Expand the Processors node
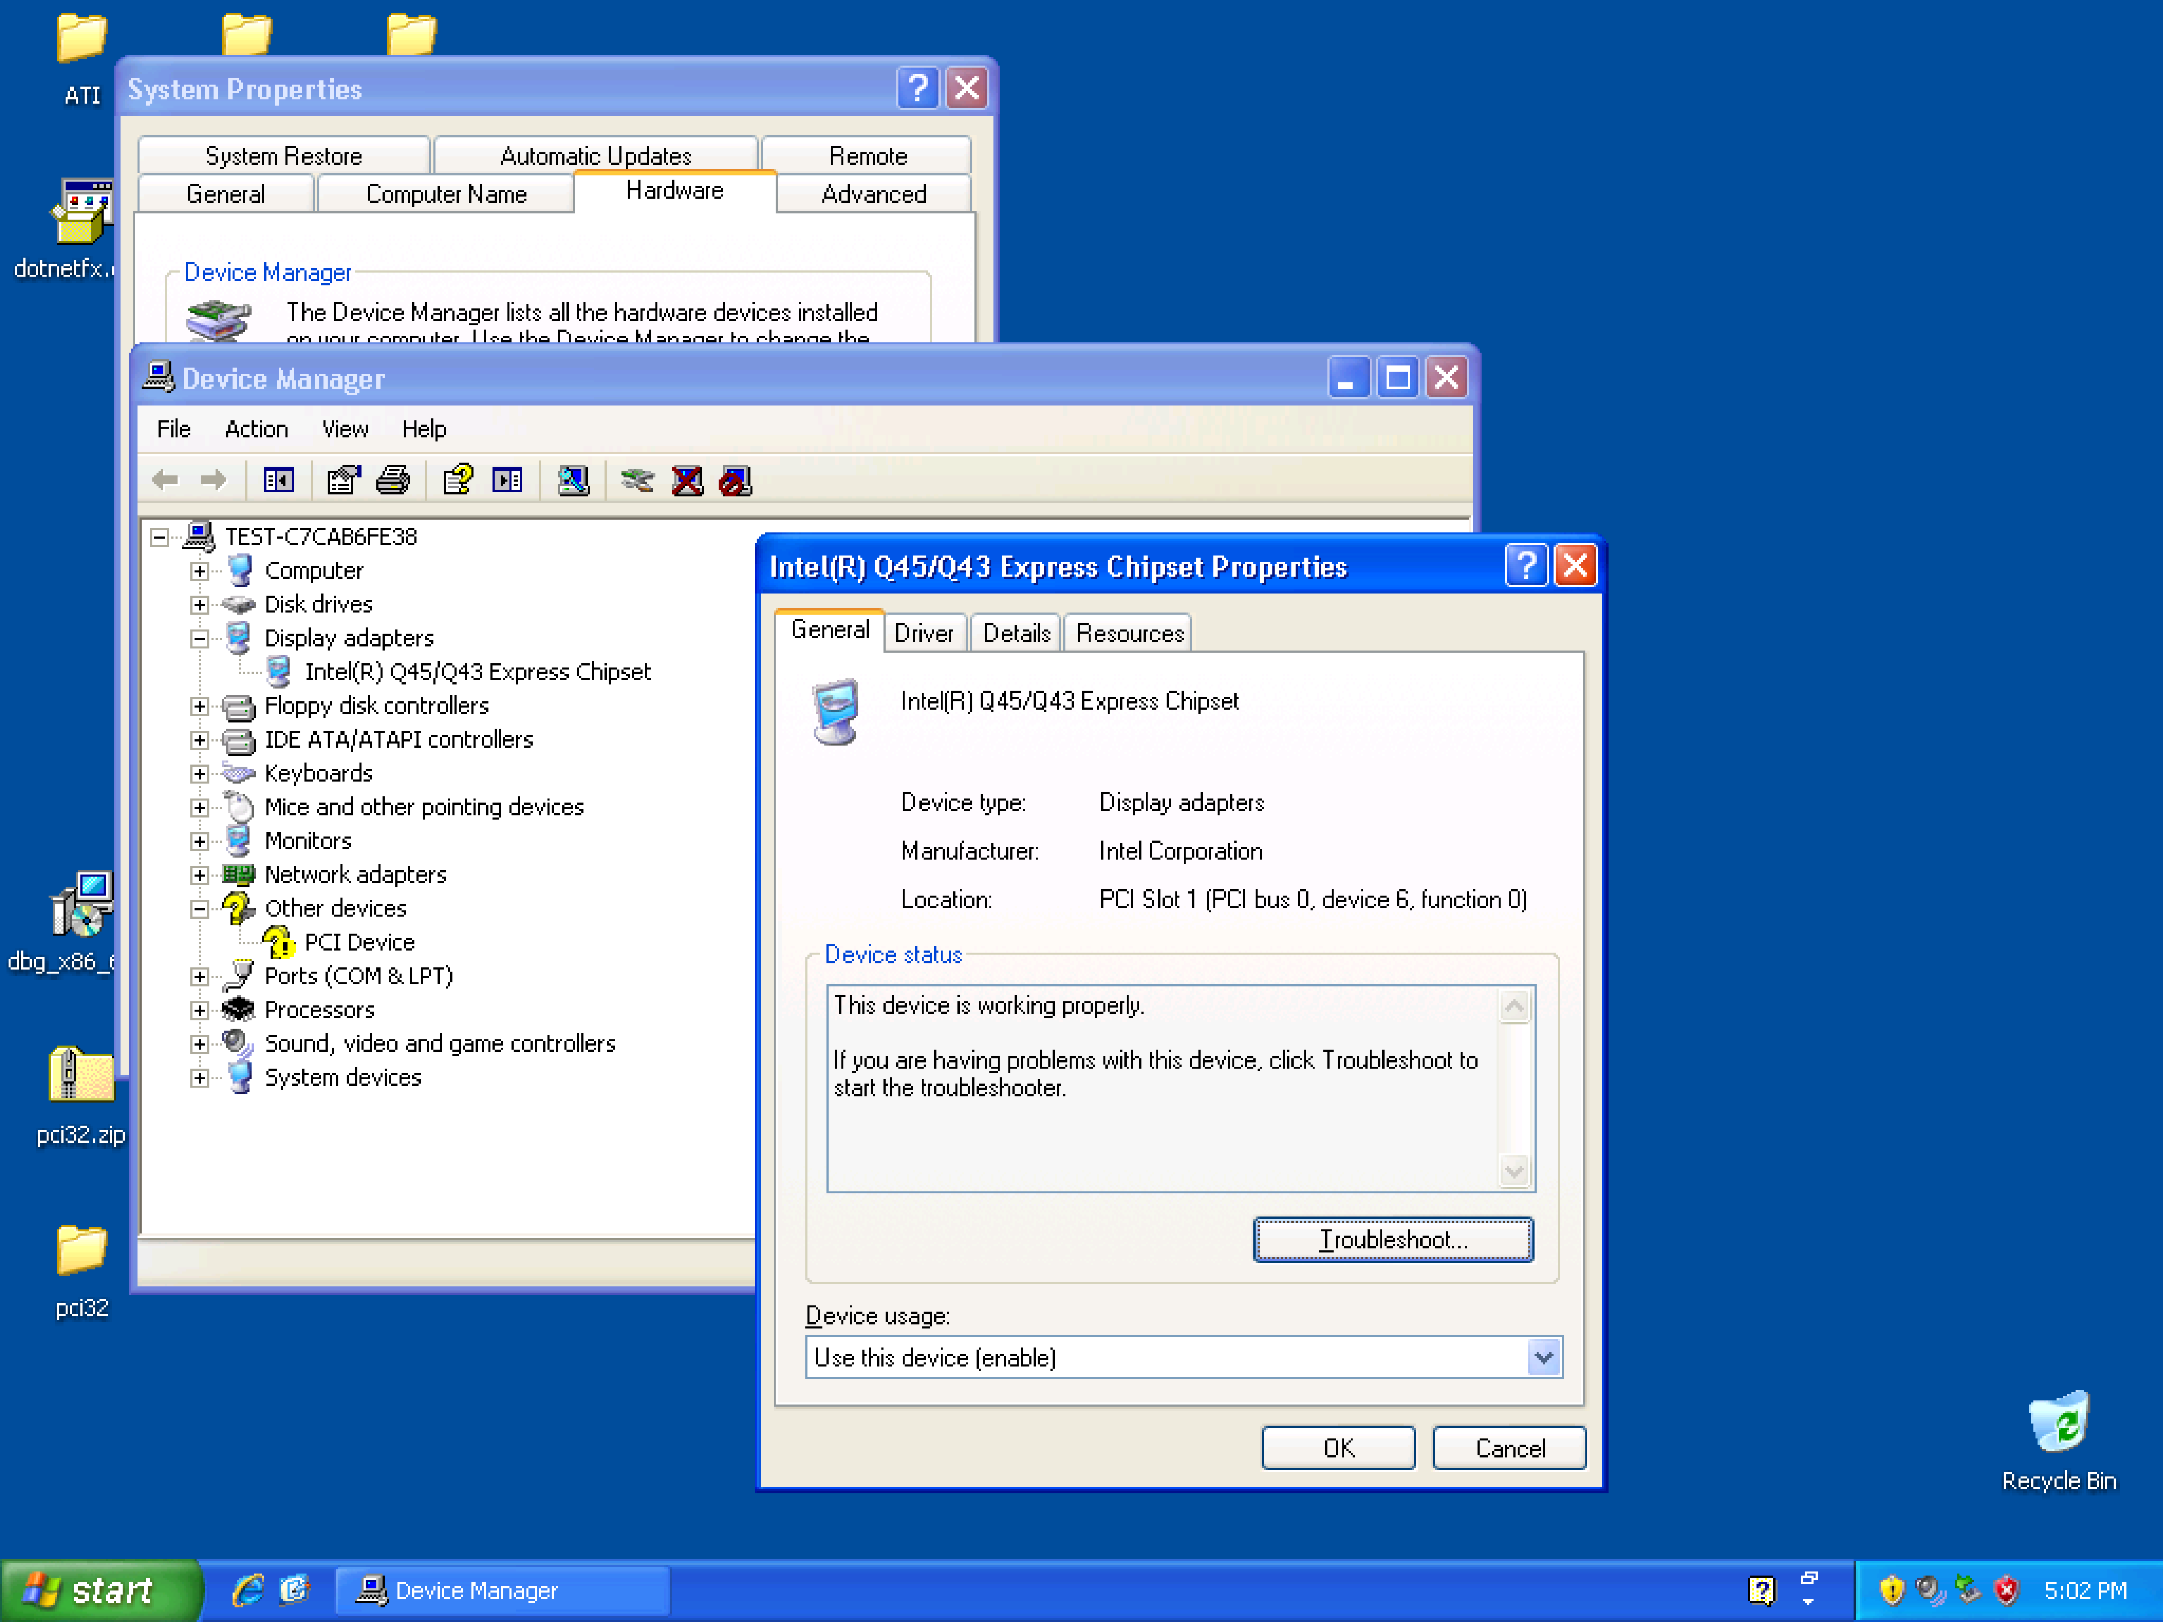2163x1622 pixels. tap(200, 1010)
